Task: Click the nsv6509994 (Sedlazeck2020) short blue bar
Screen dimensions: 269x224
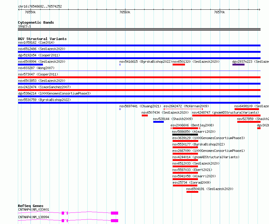Action: point(30,65)
